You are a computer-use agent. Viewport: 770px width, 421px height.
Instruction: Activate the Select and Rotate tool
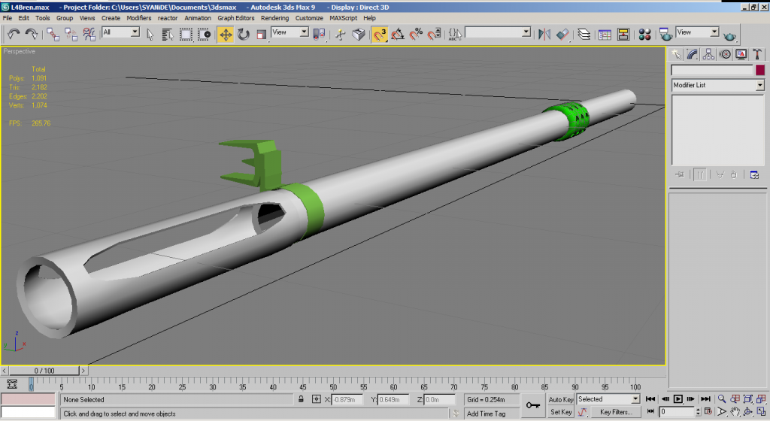[x=244, y=34]
